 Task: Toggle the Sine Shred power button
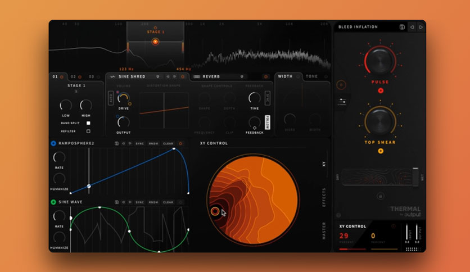point(183,76)
